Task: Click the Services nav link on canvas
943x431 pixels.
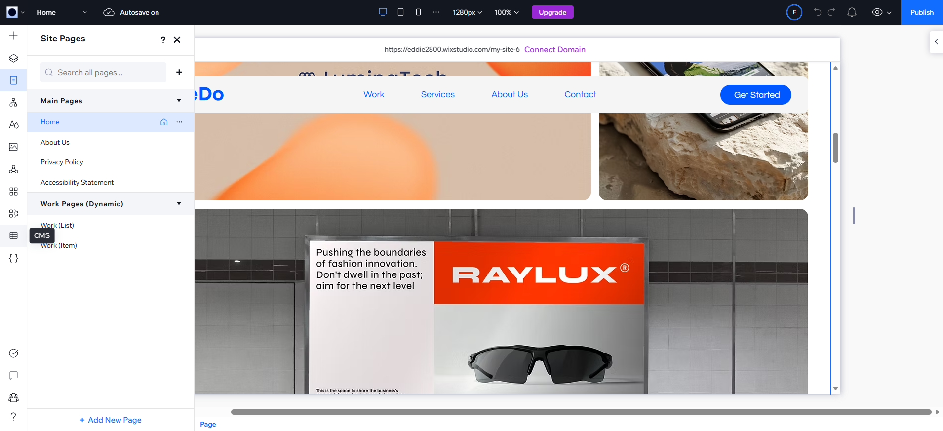Action: [438, 94]
